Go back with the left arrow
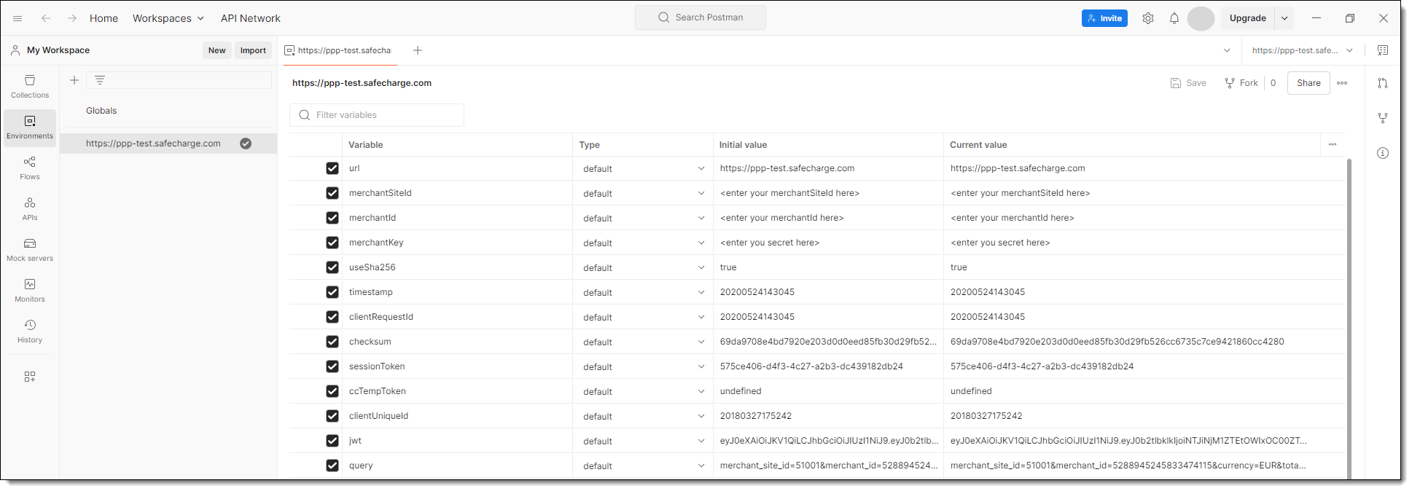The width and height of the screenshot is (1412, 491). click(46, 18)
